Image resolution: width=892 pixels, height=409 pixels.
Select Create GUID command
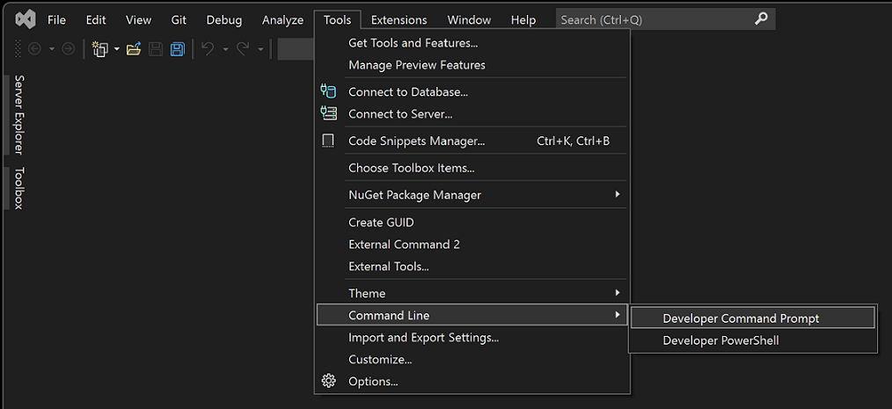[381, 222]
